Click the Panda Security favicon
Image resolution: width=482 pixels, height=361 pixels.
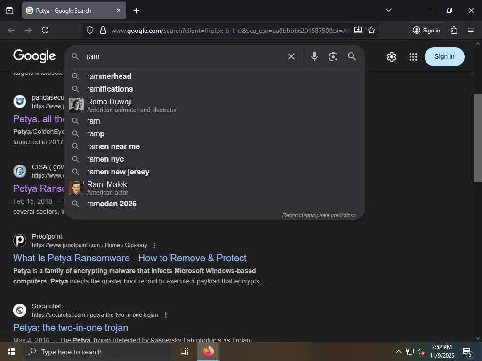[20, 102]
